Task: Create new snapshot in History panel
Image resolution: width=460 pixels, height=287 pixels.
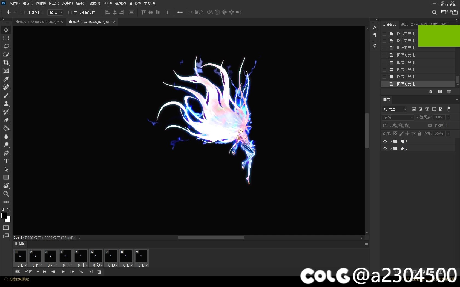Action: tap(440, 92)
